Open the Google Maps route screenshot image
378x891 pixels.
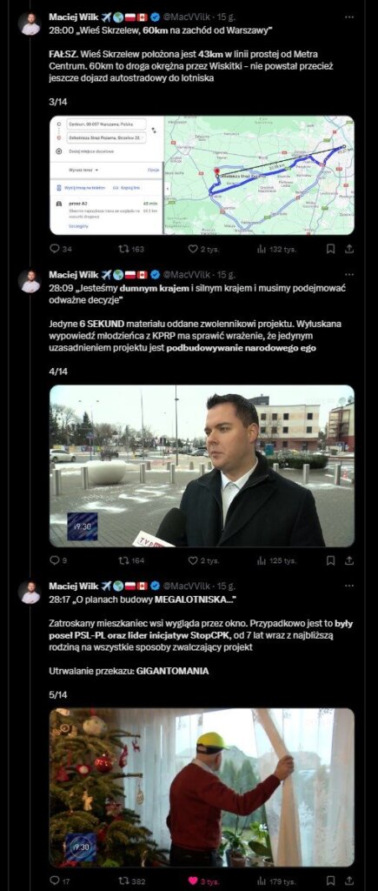tap(202, 176)
